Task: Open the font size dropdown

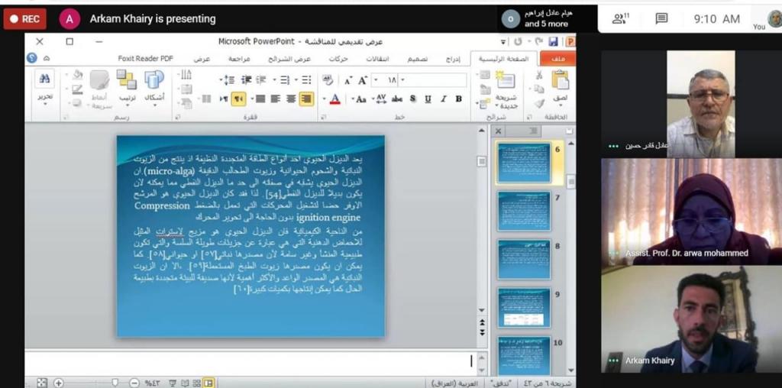Action: pyautogui.click(x=402, y=80)
